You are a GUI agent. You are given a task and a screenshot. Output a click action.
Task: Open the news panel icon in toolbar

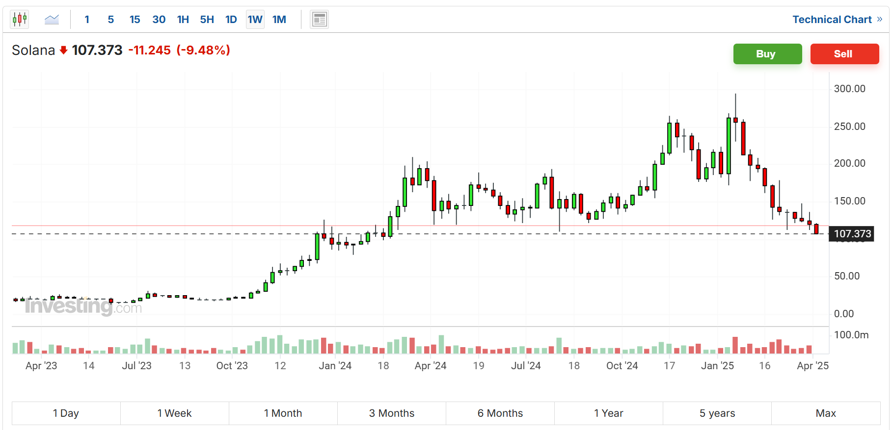coord(320,20)
